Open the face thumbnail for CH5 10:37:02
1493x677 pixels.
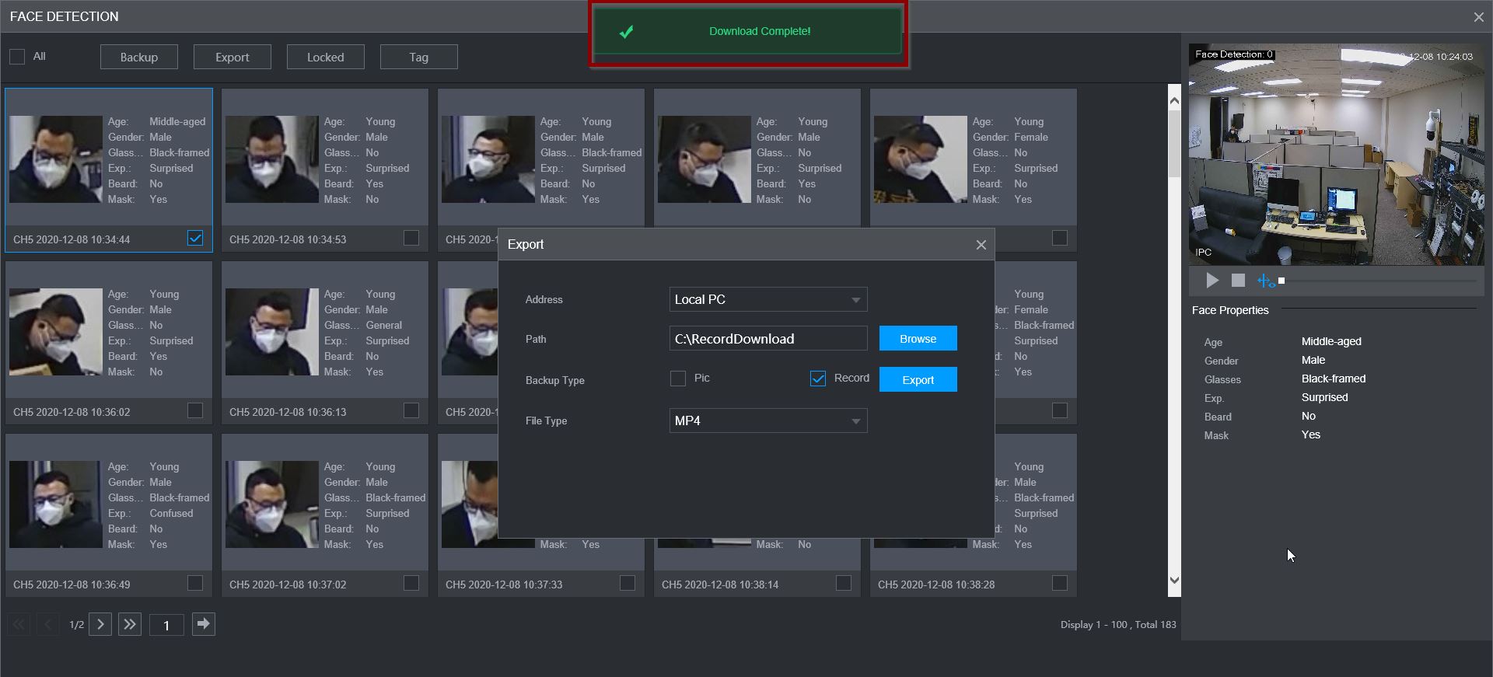(x=271, y=504)
